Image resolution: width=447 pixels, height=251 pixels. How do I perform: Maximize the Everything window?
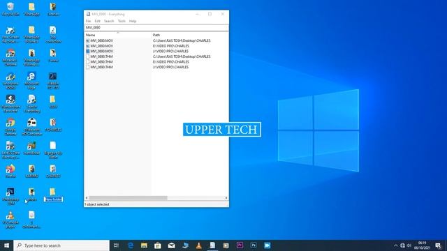[x=210, y=14]
